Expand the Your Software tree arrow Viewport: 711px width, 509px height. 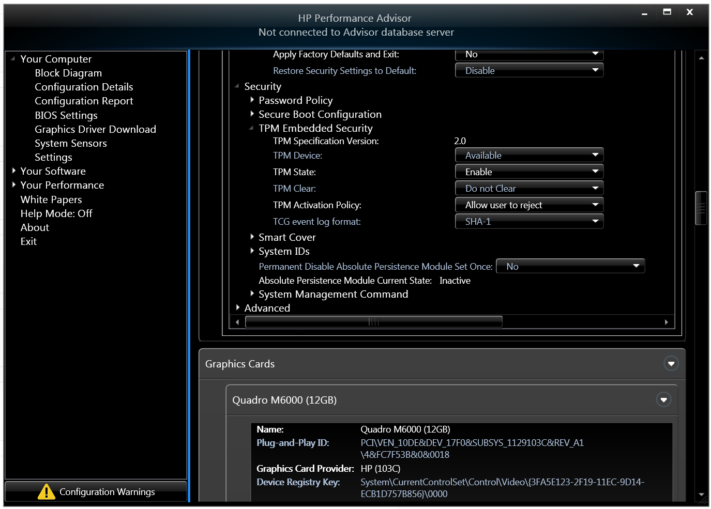(x=14, y=171)
